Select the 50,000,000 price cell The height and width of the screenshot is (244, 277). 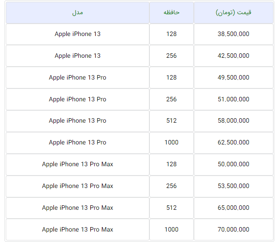(x=233, y=164)
